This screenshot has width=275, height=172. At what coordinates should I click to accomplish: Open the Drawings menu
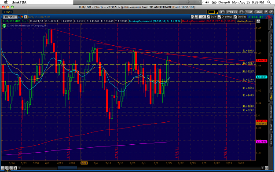pyautogui.click(x=225, y=17)
